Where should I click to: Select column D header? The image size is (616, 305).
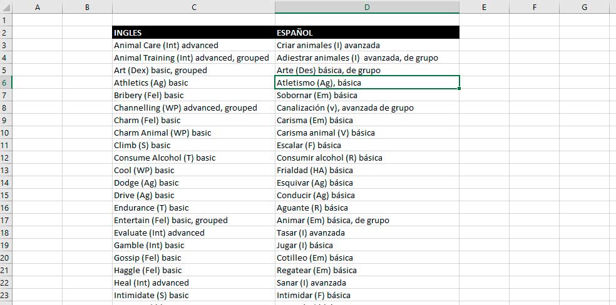pos(367,7)
